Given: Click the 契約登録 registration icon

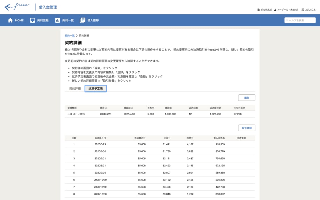Looking at the screenshot, I should tap(32, 20).
